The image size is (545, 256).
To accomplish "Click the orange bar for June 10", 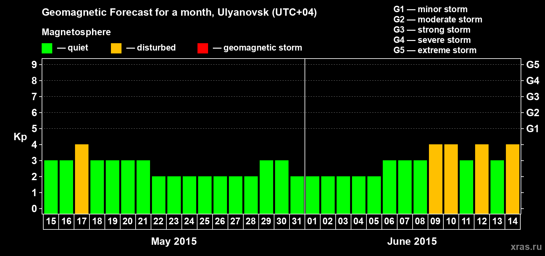I will point(451,179).
